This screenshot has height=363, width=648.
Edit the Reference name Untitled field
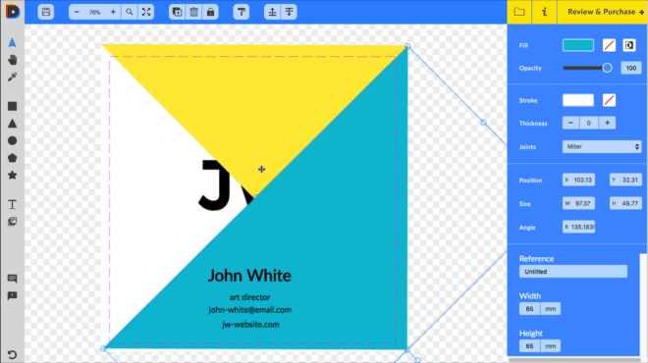tap(573, 272)
